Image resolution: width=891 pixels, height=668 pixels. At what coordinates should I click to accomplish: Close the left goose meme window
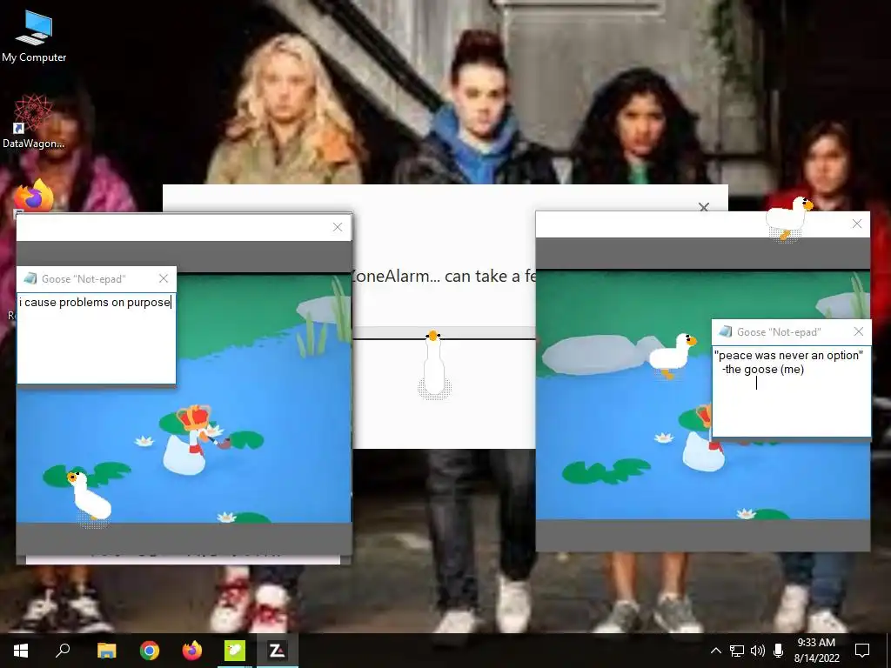(x=338, y=227)
